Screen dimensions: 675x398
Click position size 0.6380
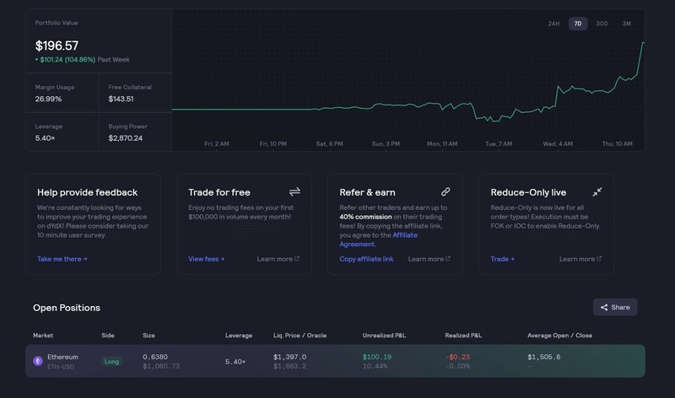point(155,357)
